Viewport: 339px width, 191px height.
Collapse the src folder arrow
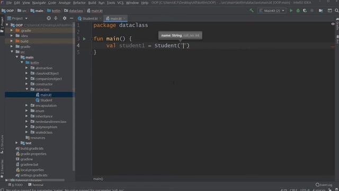[x=12, y=52]
